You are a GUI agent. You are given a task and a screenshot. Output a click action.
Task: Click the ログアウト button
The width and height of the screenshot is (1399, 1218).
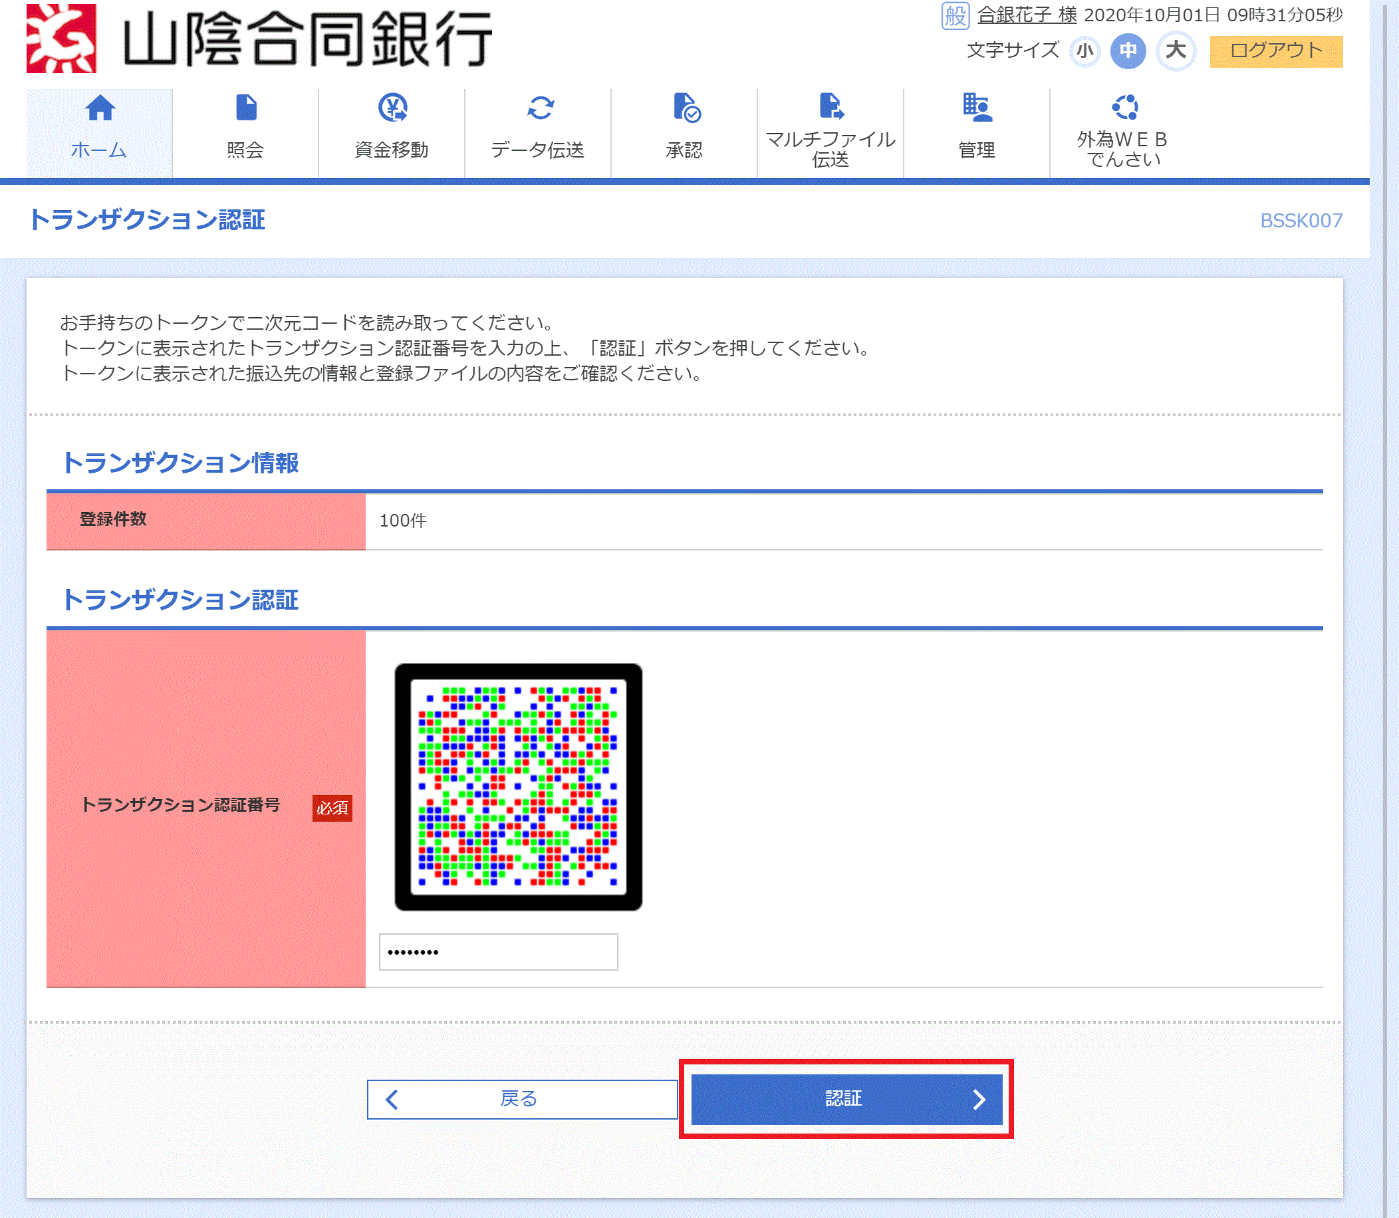tap(1276, 51)
